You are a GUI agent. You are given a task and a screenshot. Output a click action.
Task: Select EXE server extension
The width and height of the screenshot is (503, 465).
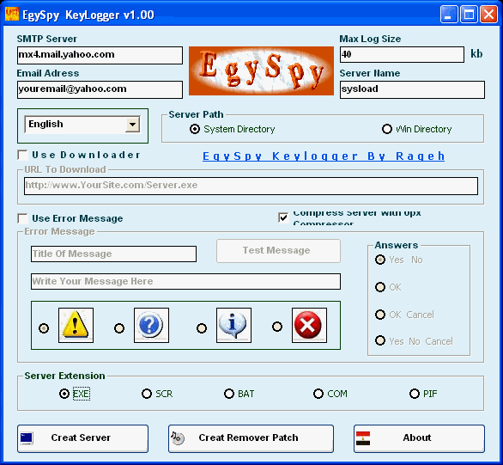point(64,394)
